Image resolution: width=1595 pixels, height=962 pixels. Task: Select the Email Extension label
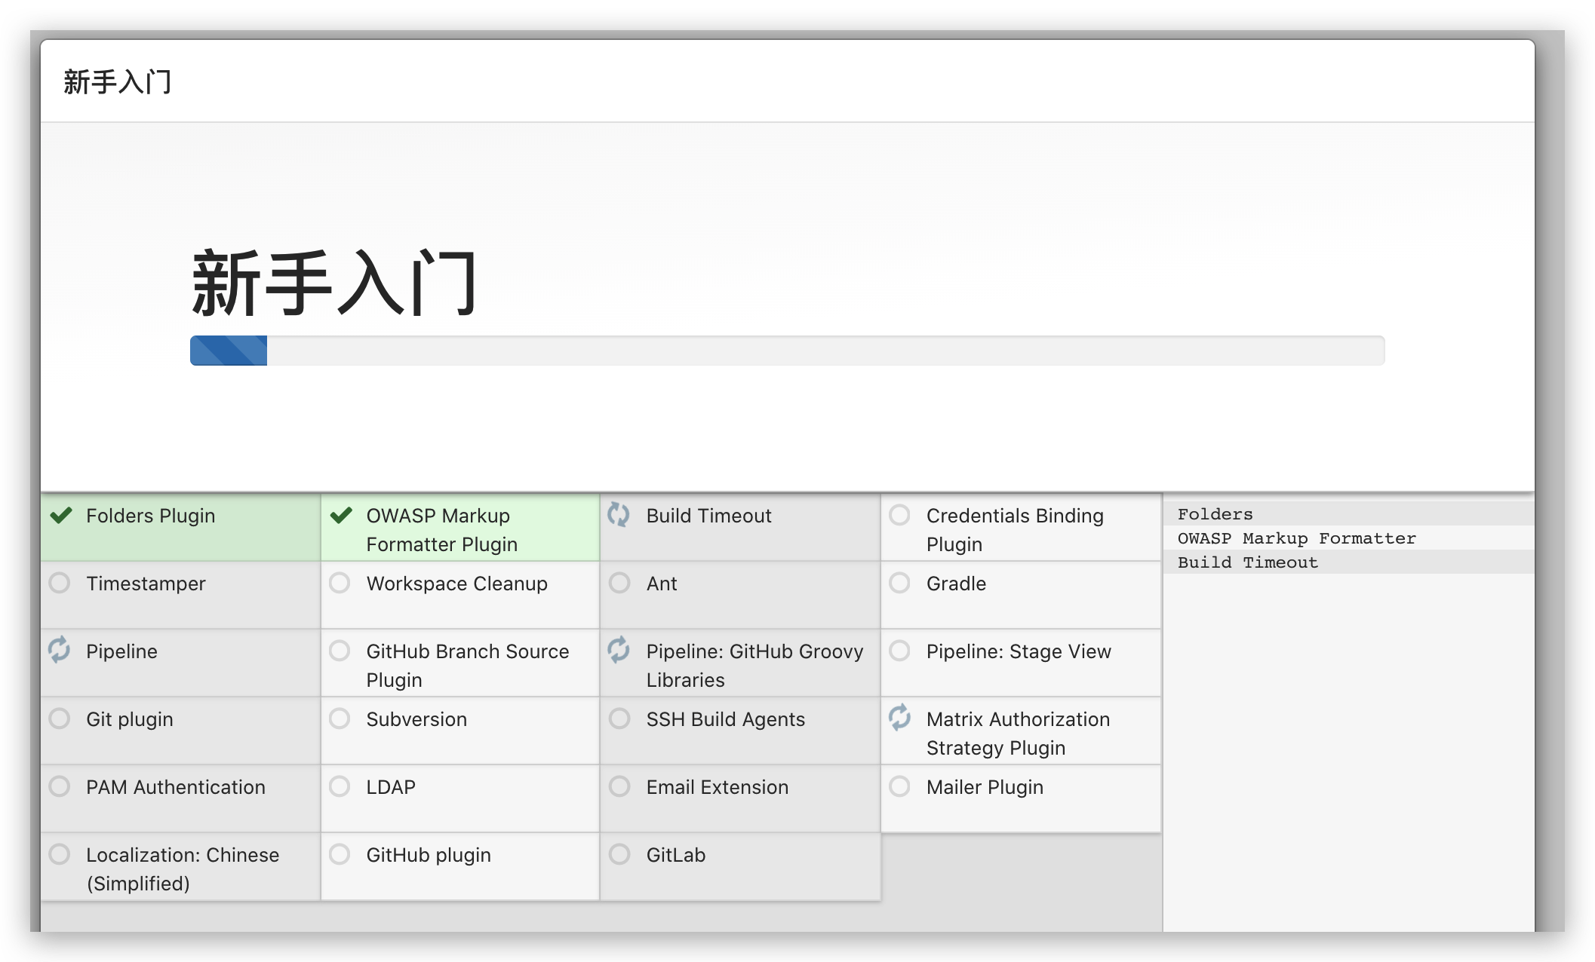point(717,788)
